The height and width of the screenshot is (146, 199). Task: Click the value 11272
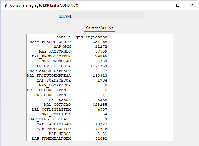[x=101, y=47]
